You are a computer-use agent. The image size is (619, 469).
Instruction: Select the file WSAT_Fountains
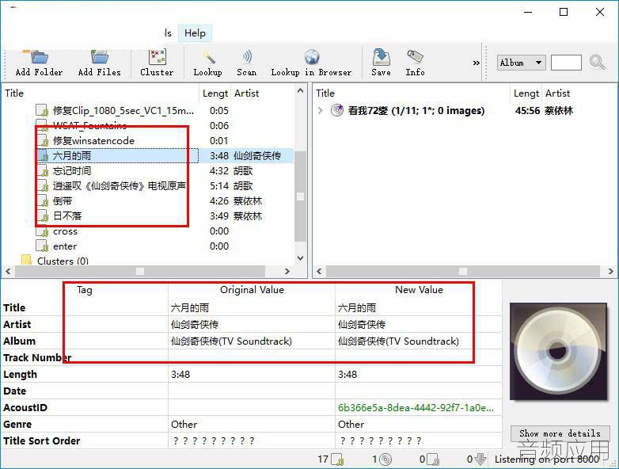(x=89, y=126)
